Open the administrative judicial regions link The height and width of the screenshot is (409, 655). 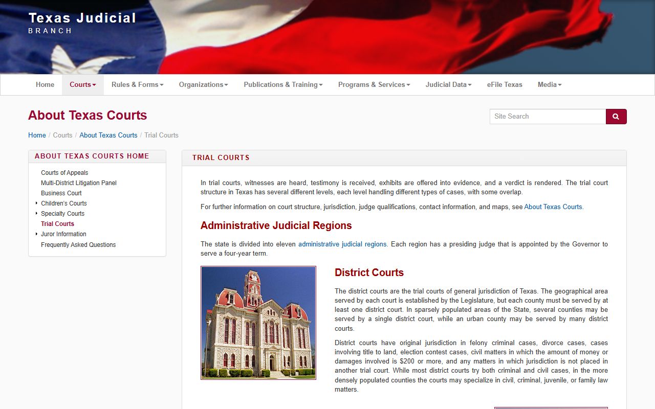pyautogui.click(x=342, y=244)
